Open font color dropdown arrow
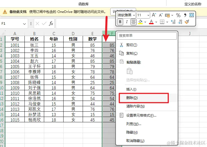 [x=156, y=22]
